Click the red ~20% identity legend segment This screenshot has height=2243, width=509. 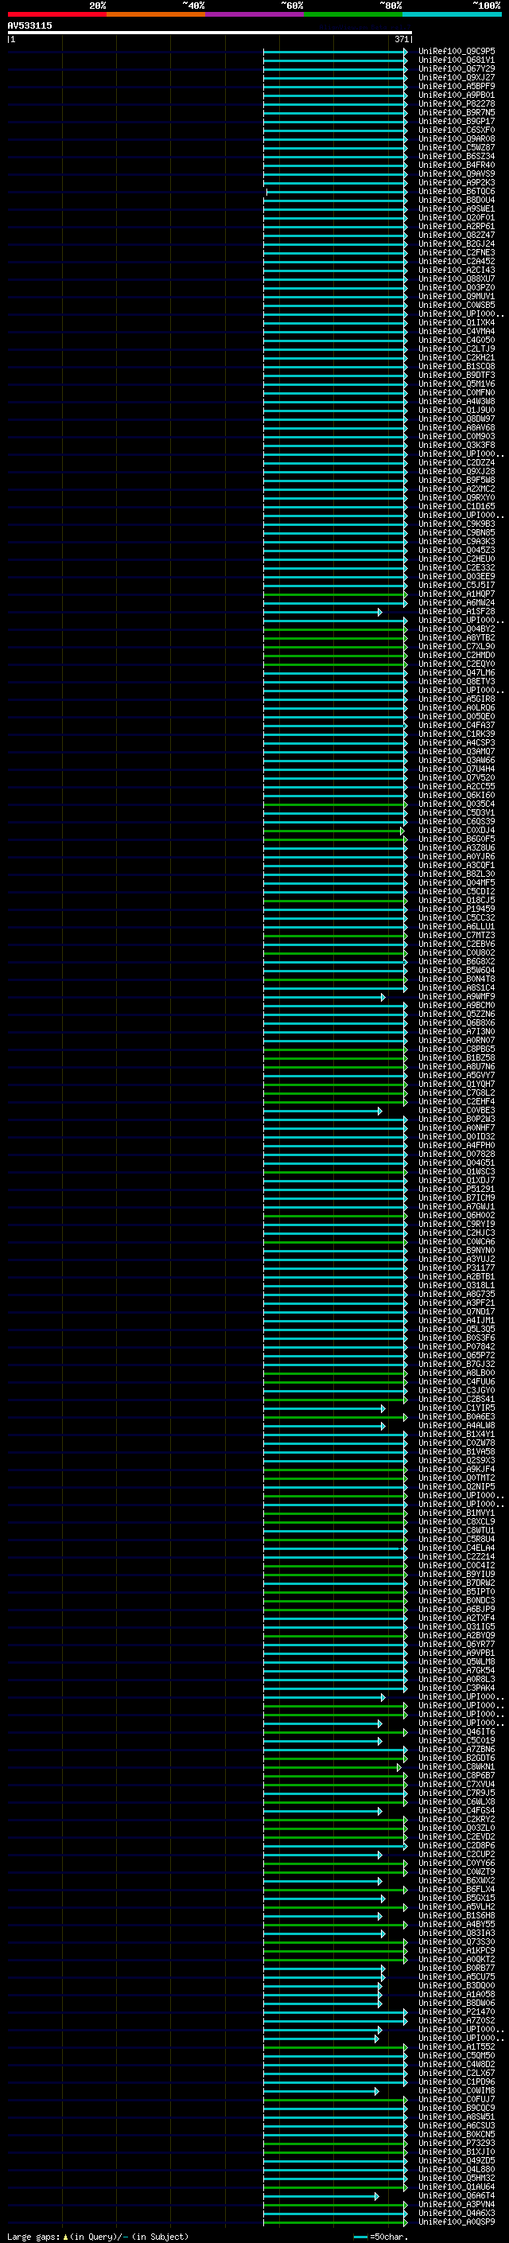coord(56,14)
